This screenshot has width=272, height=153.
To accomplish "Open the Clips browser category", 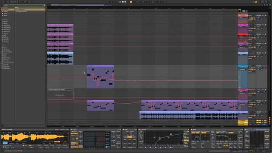I will [x=5, y=36].
